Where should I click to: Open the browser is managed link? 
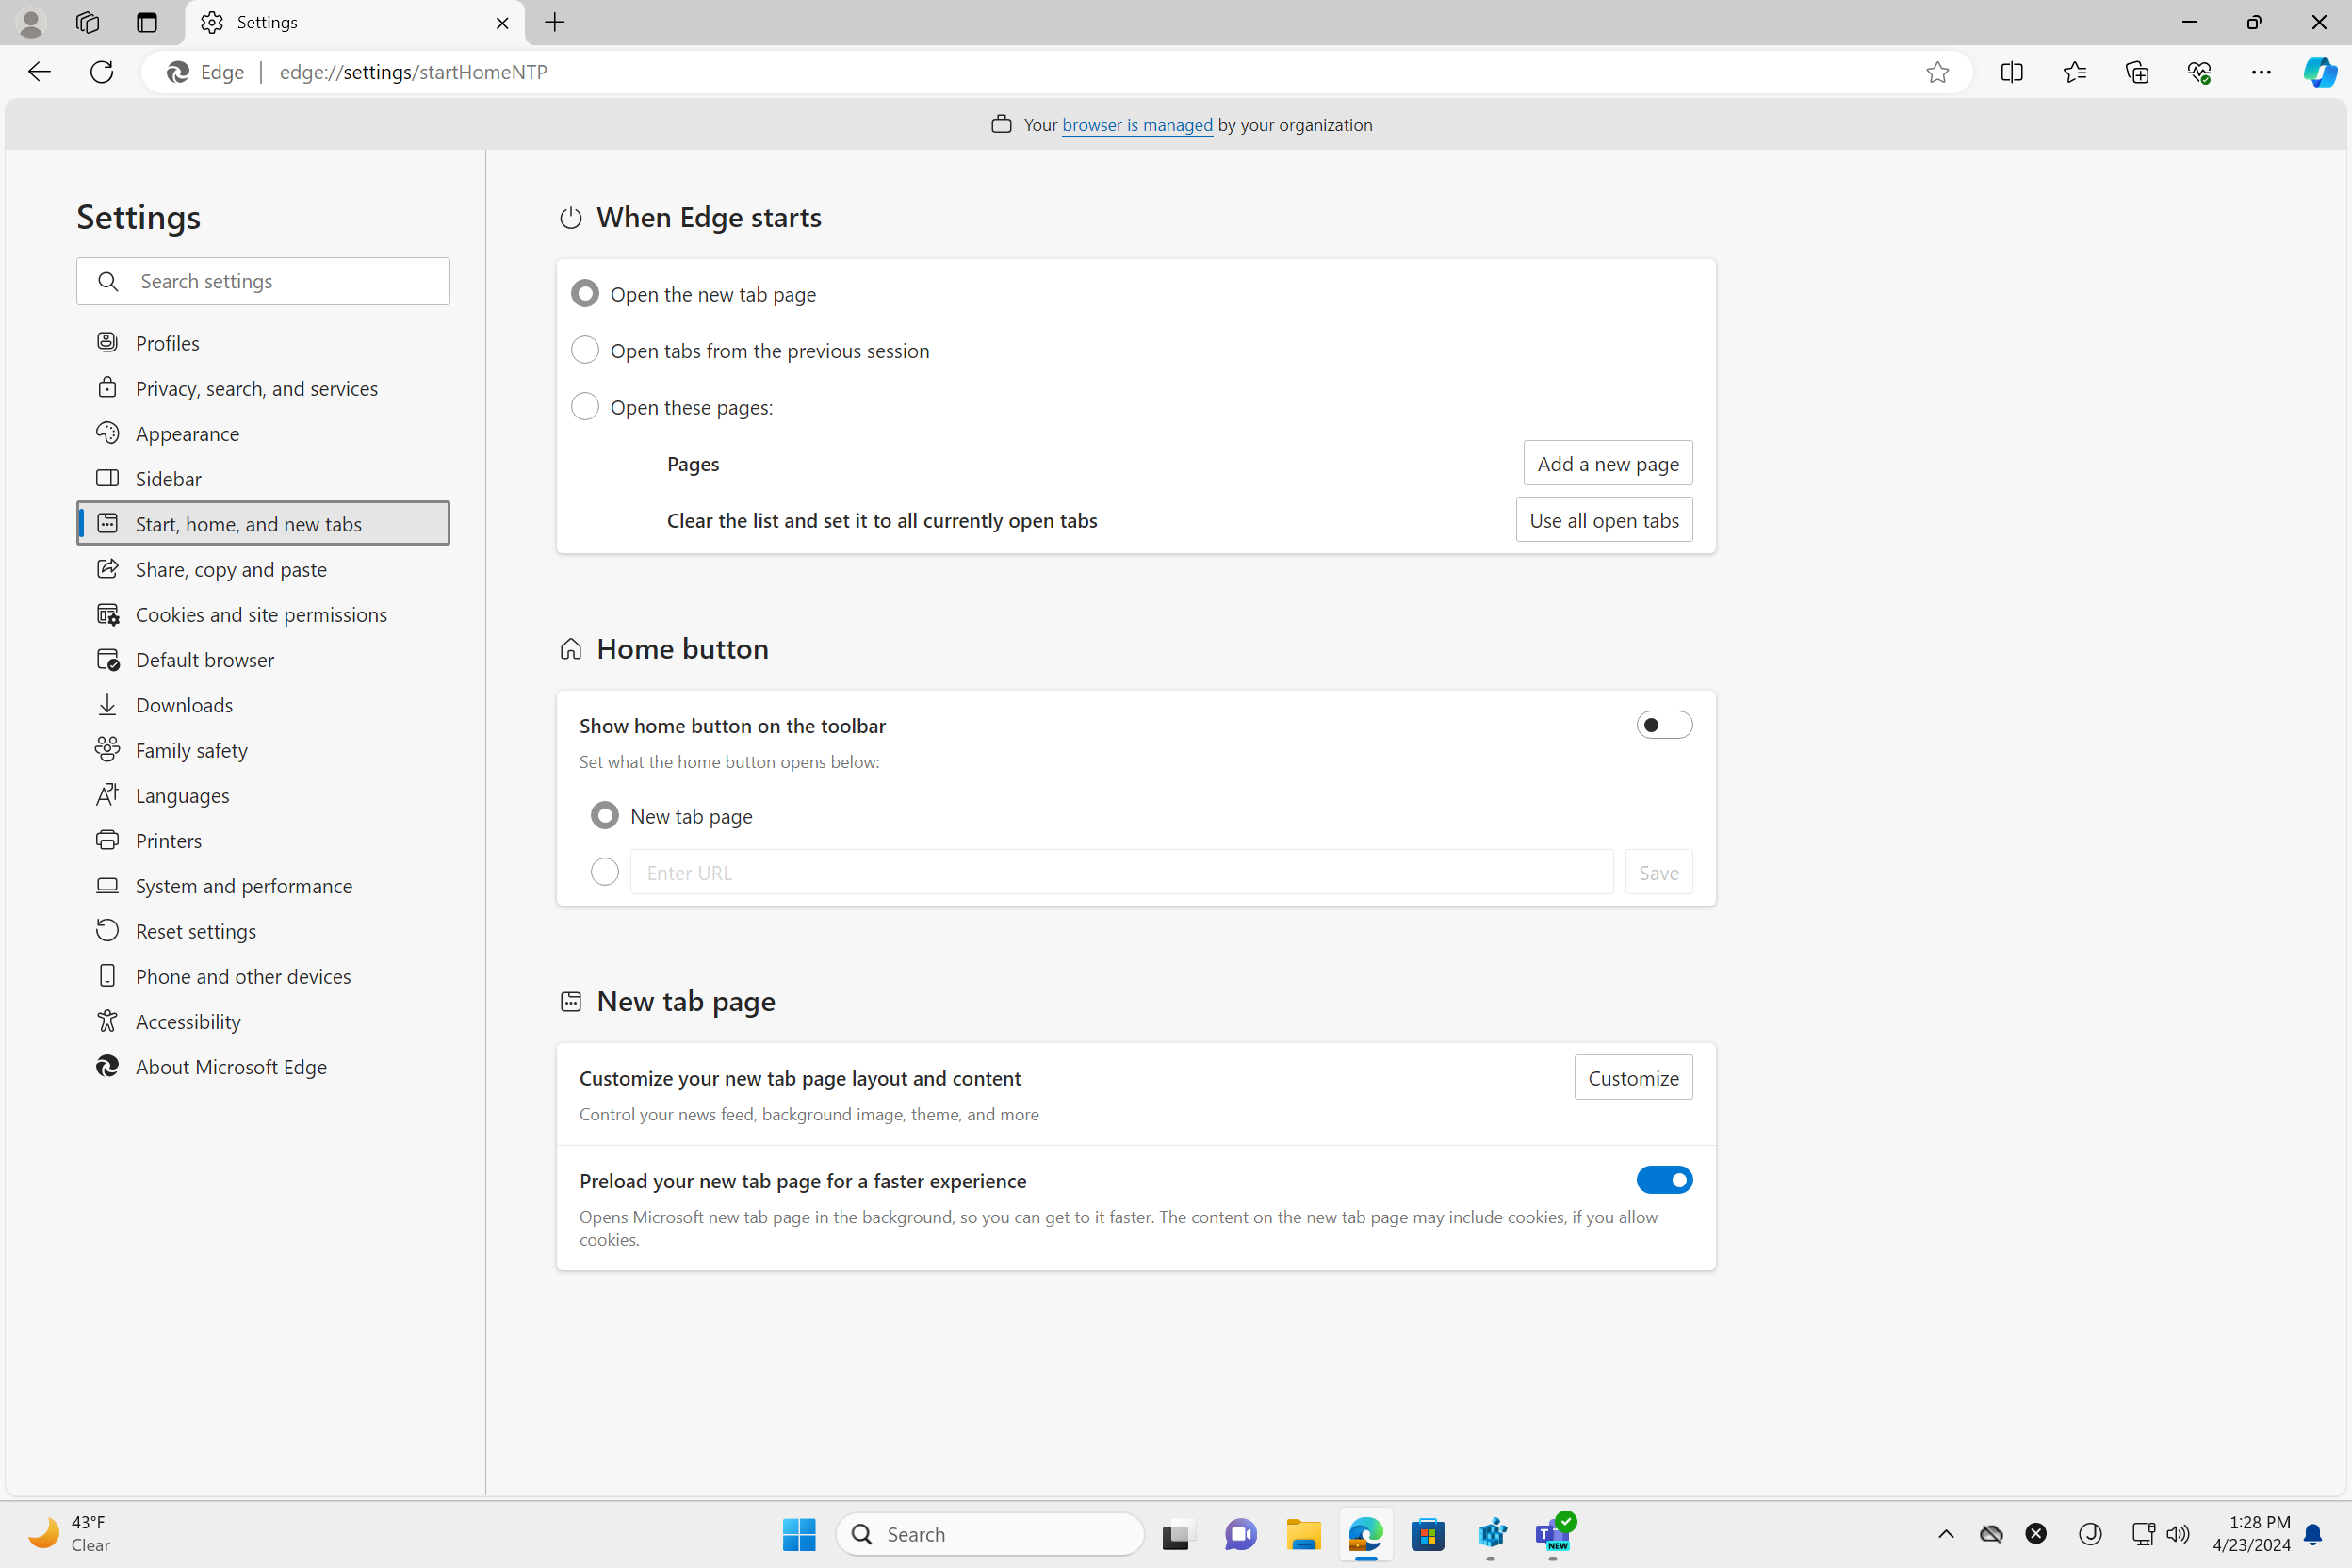point(1136,124)
